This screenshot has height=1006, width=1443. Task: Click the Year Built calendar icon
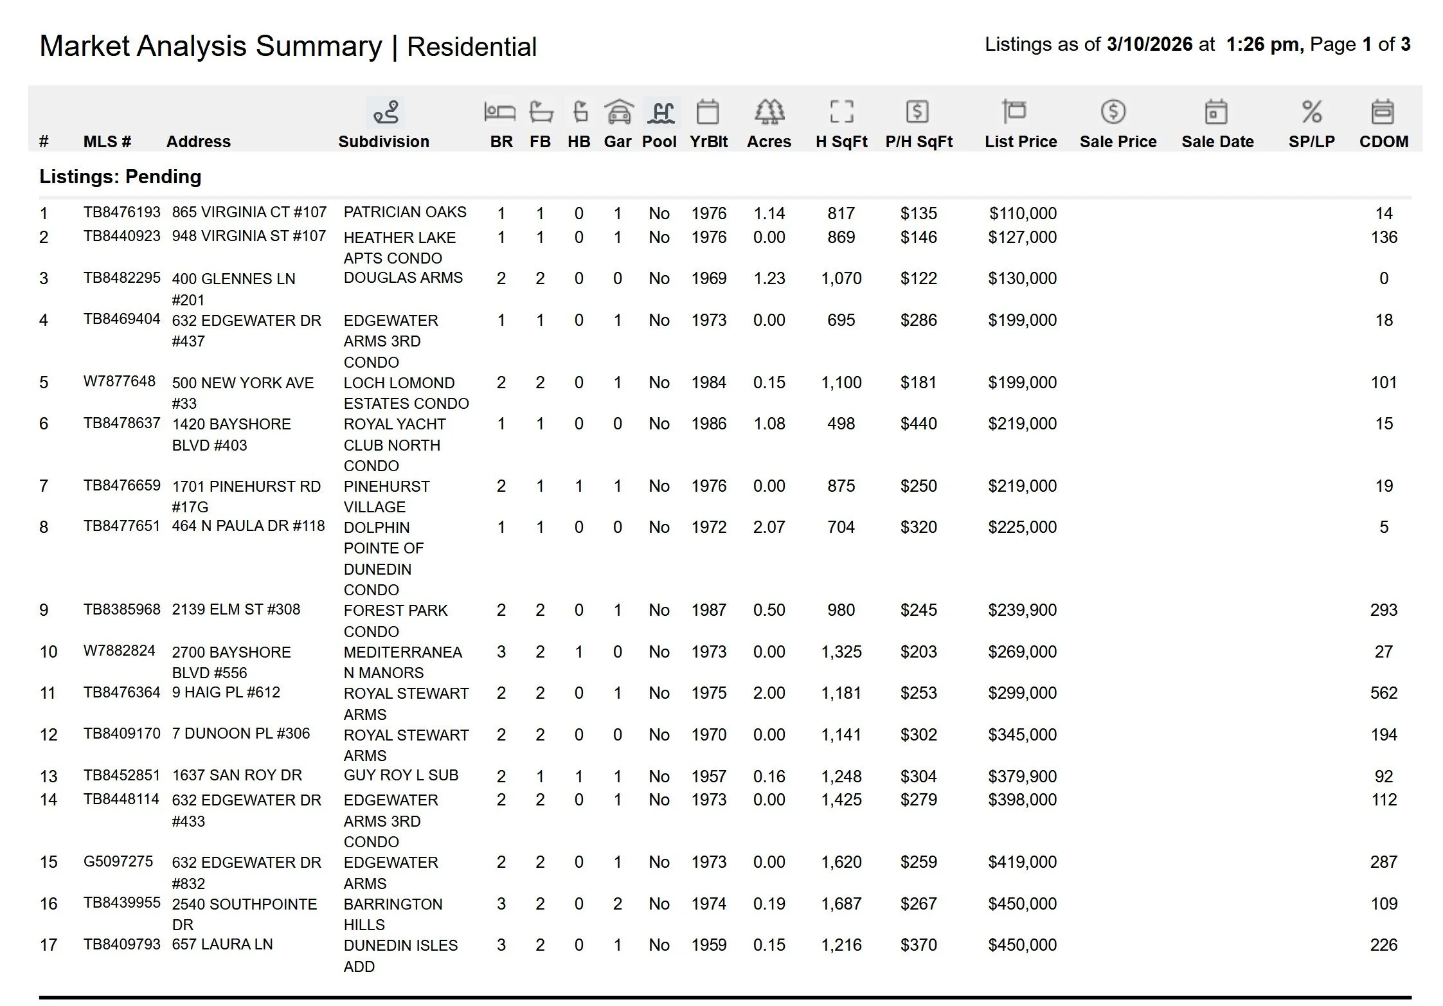click(707, 112)
